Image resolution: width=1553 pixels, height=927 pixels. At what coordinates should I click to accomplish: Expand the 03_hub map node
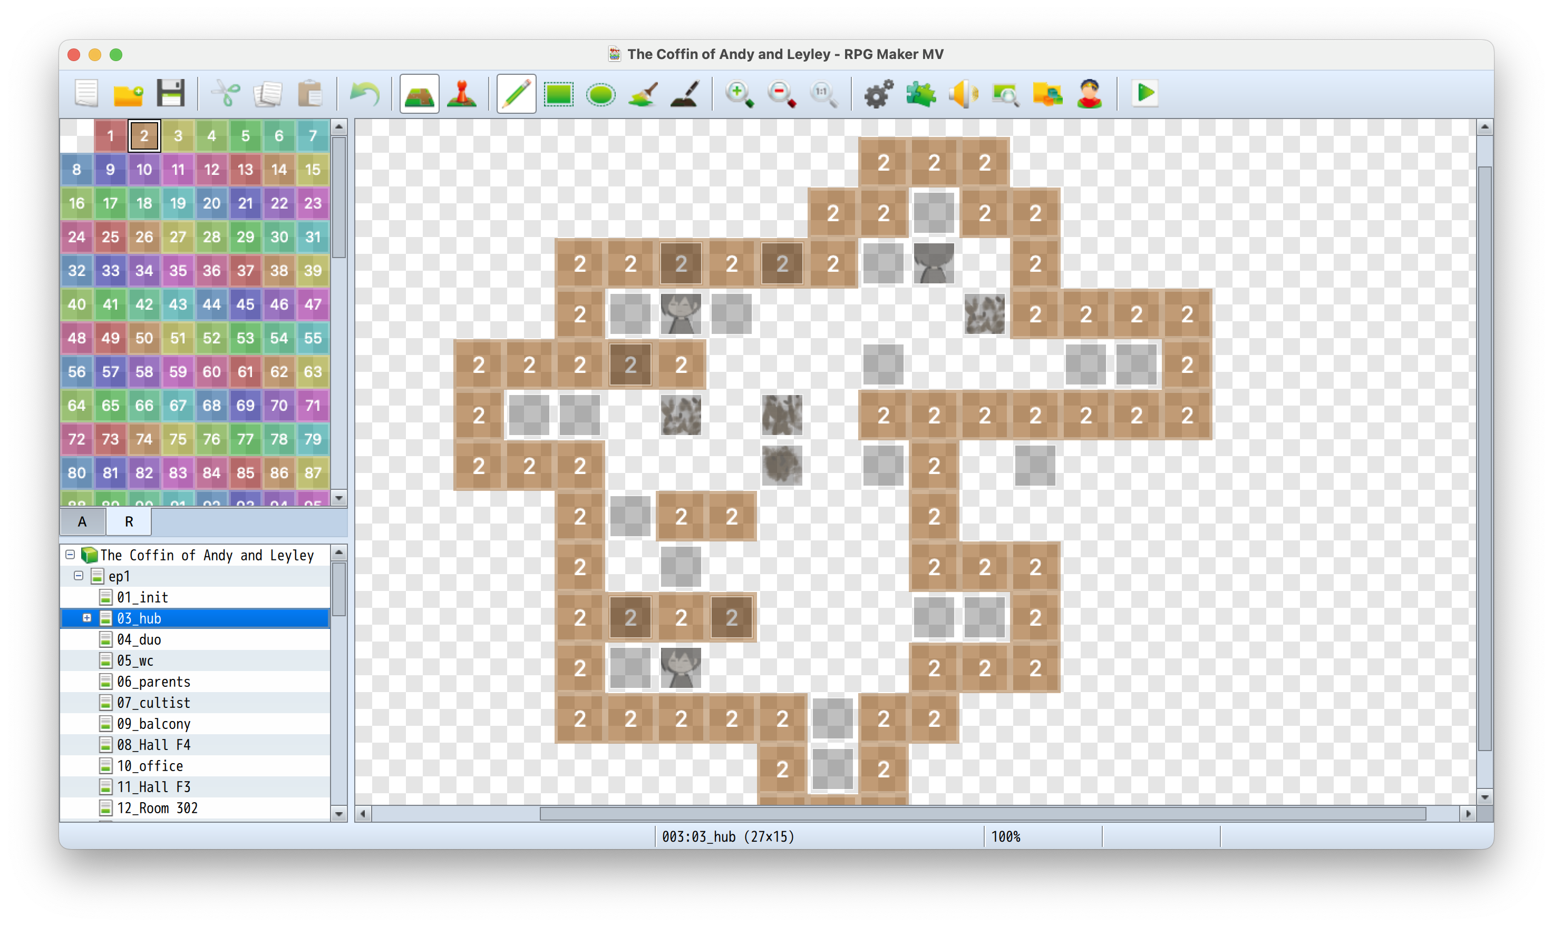coord(87,618)
